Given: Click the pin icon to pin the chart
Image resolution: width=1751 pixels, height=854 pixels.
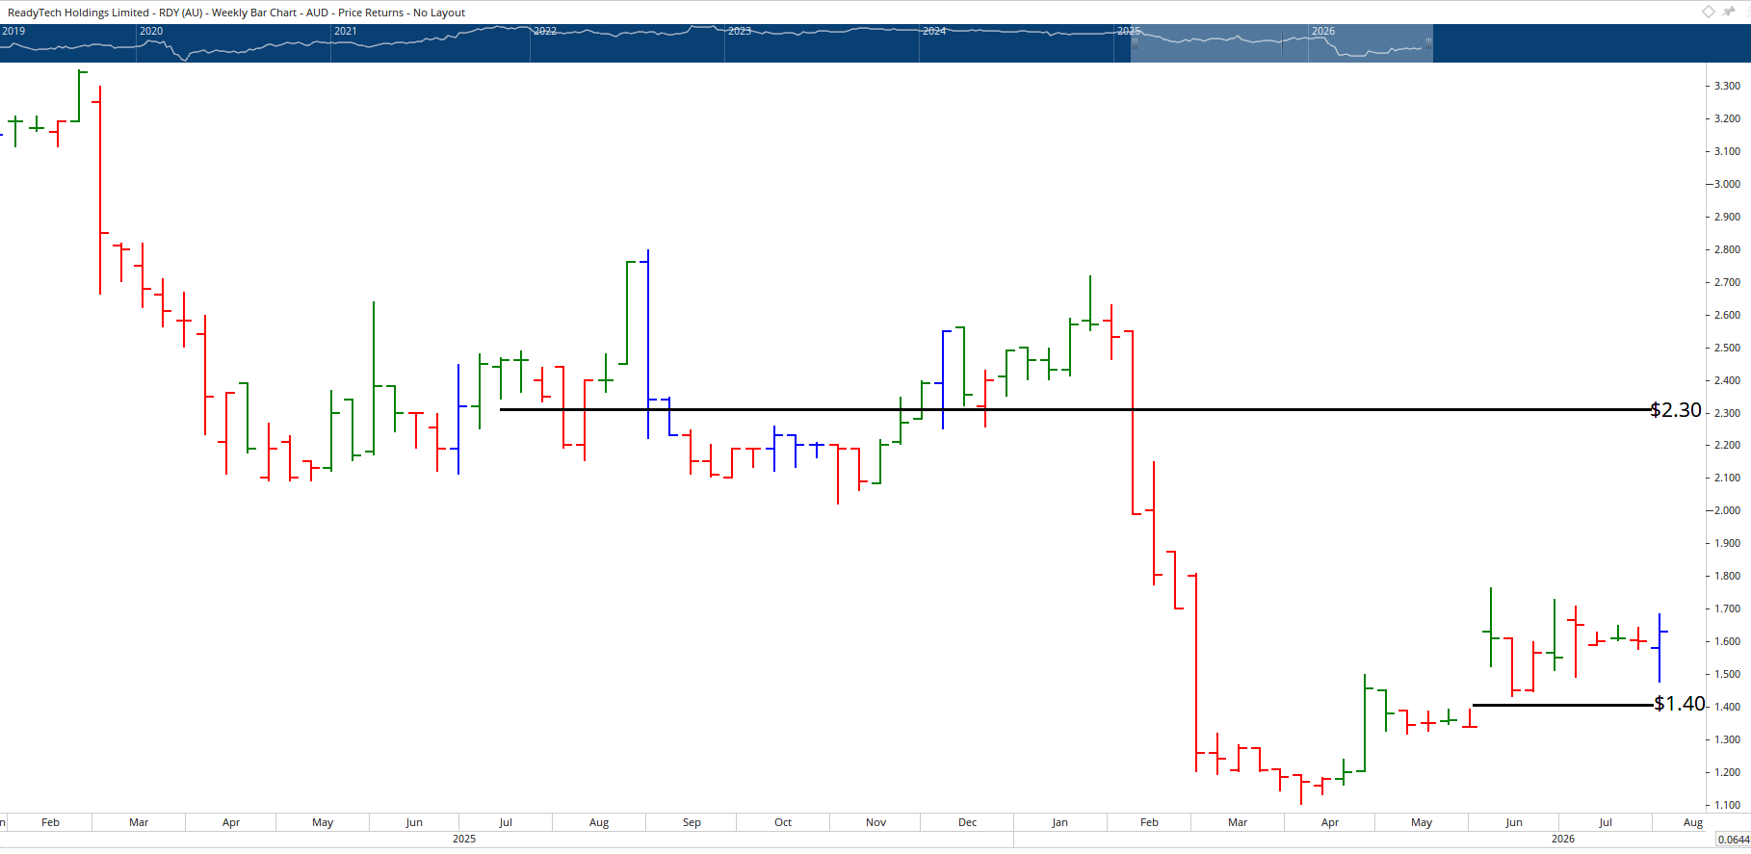Looking at the screenshot, I should [x=1729, y=12].
